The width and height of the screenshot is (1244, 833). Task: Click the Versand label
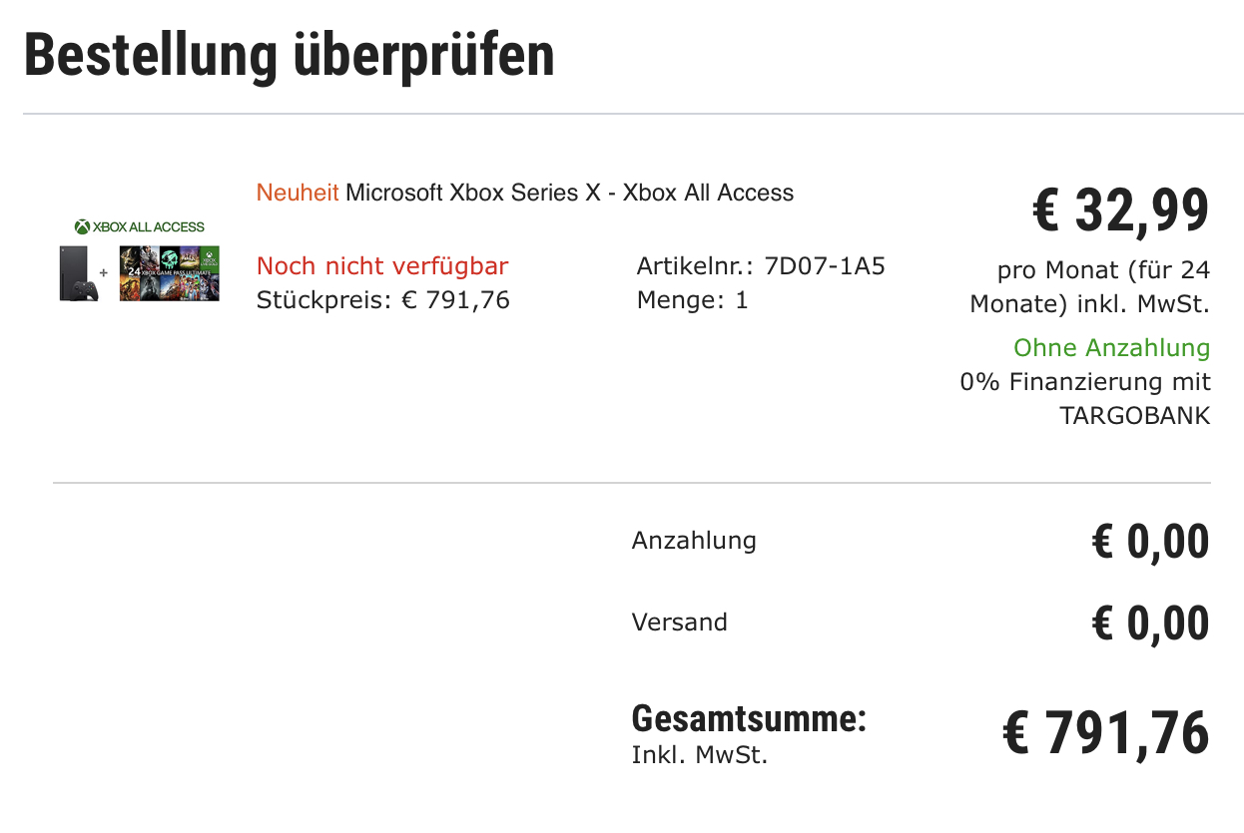click(679, 623)
